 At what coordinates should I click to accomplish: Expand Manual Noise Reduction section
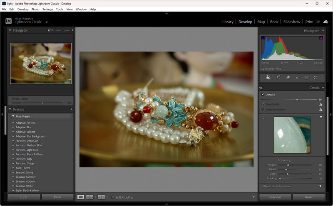321,186
